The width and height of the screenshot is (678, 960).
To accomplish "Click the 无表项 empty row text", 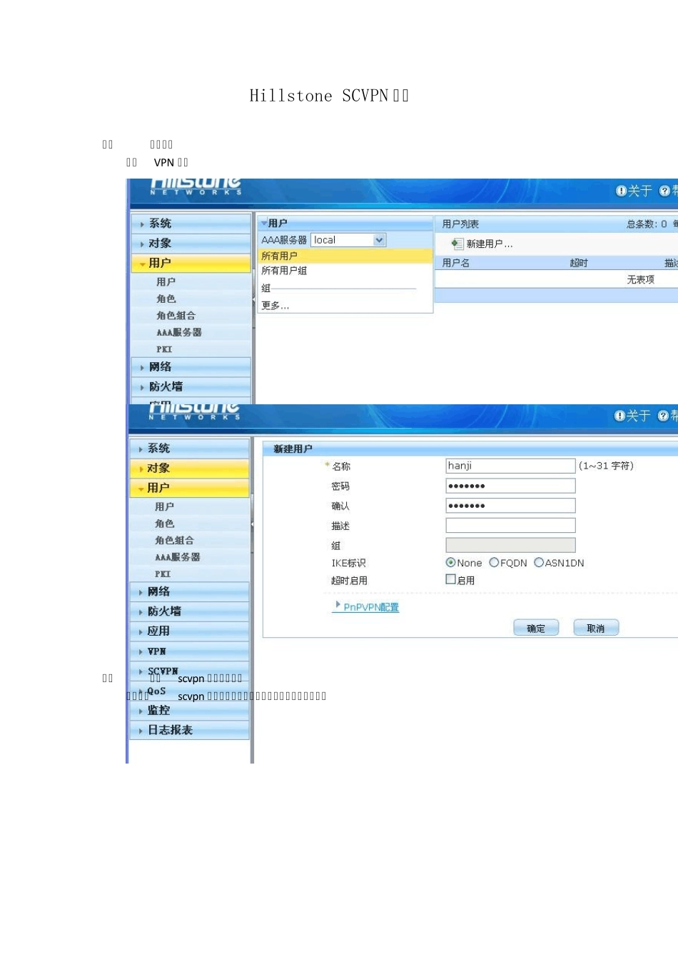I will (x=641, y=279).
